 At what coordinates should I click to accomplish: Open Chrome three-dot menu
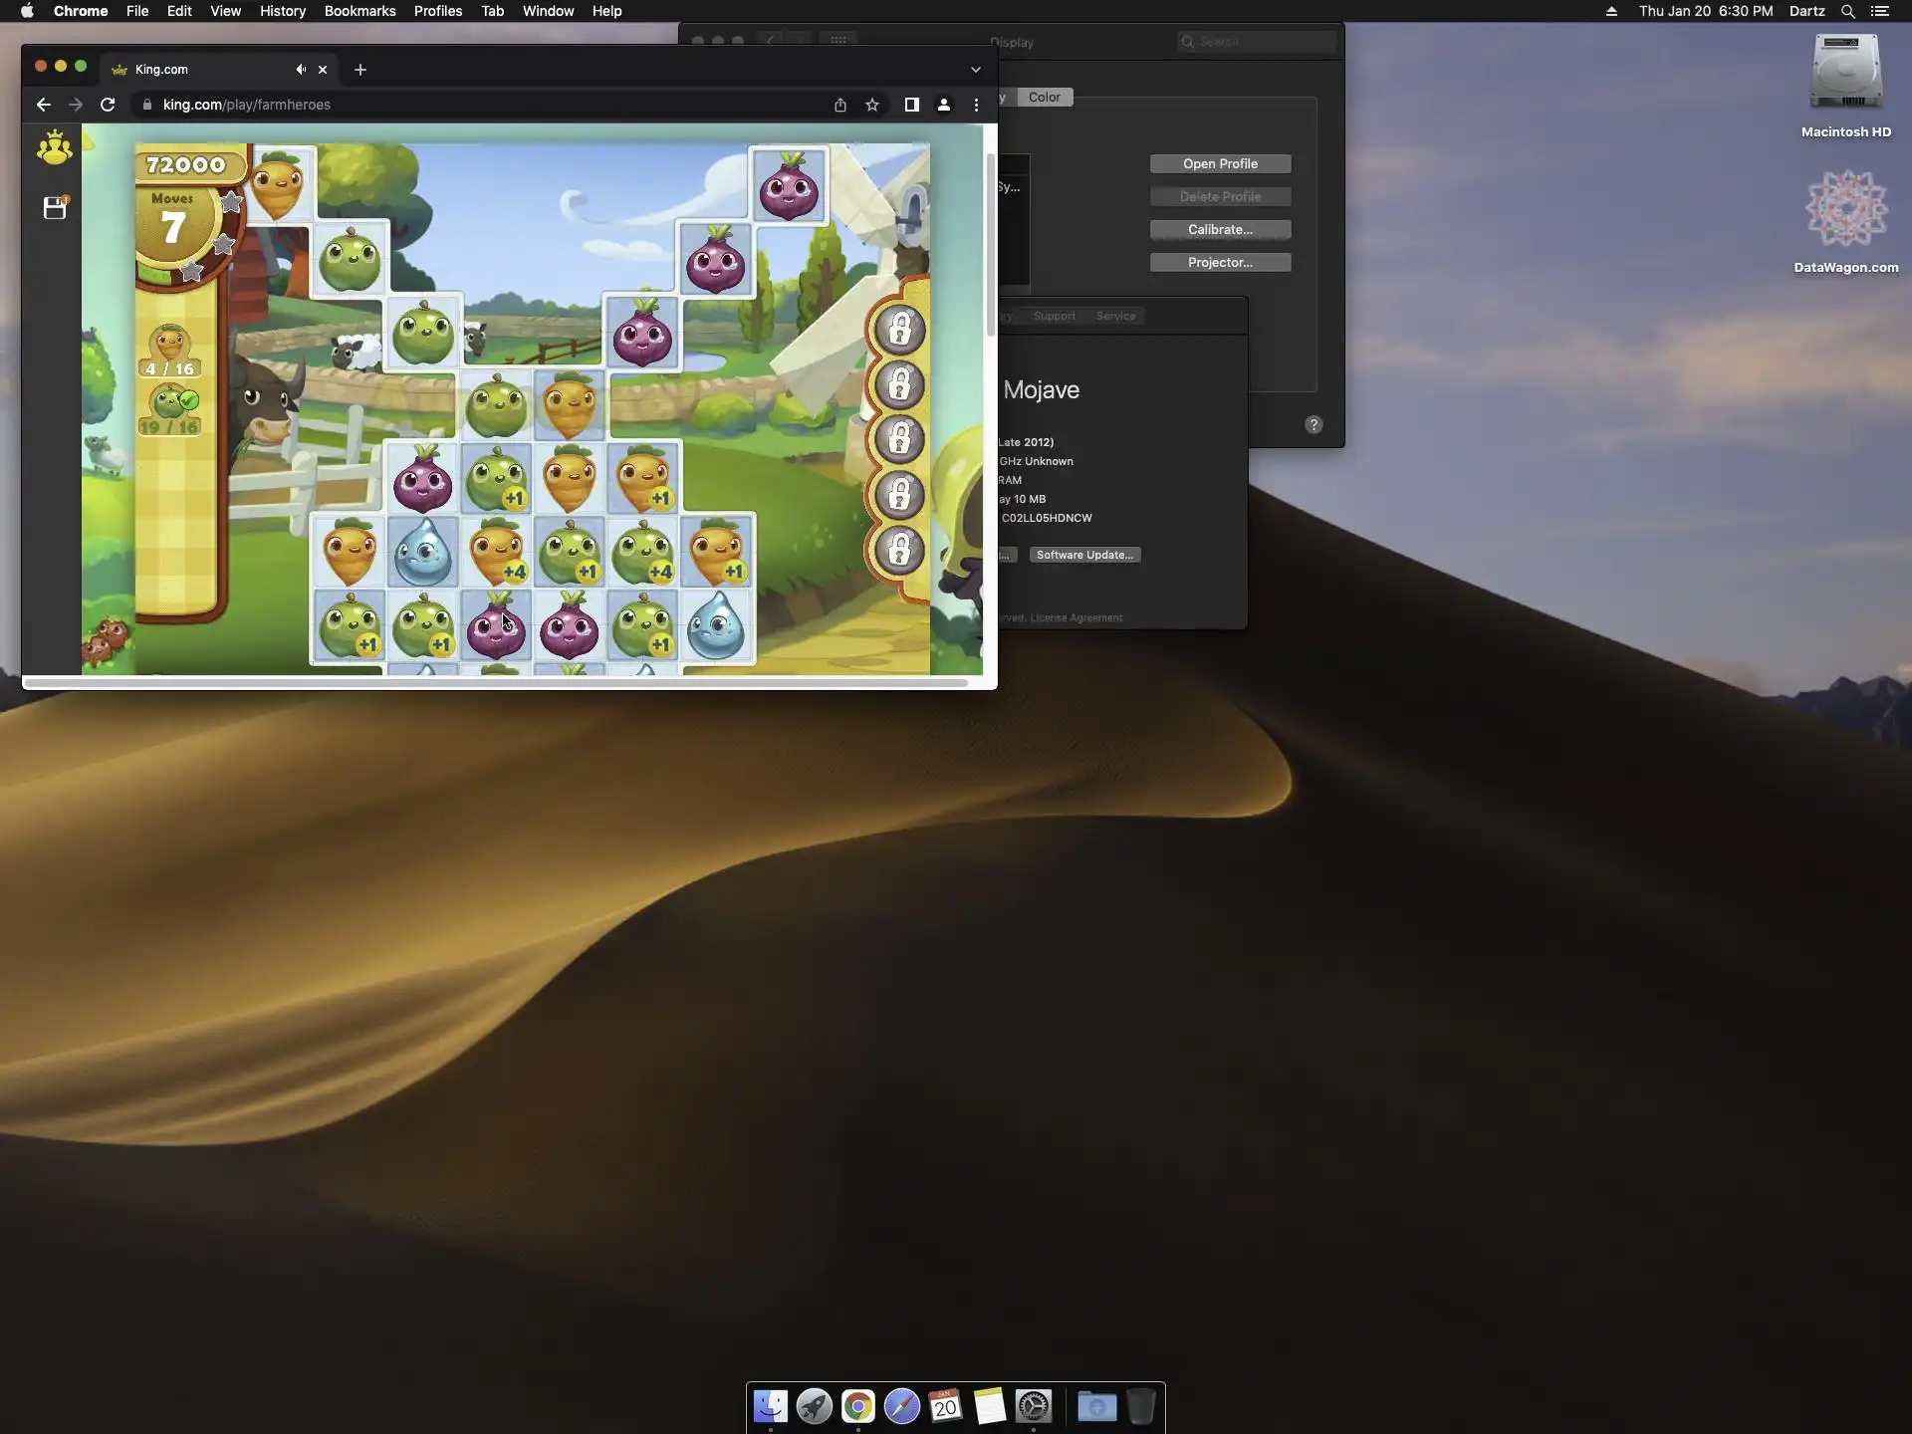click(x=976, y=105)
